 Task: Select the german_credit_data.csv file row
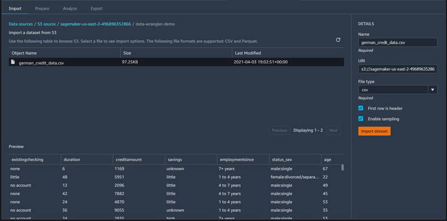click(176, 62)
